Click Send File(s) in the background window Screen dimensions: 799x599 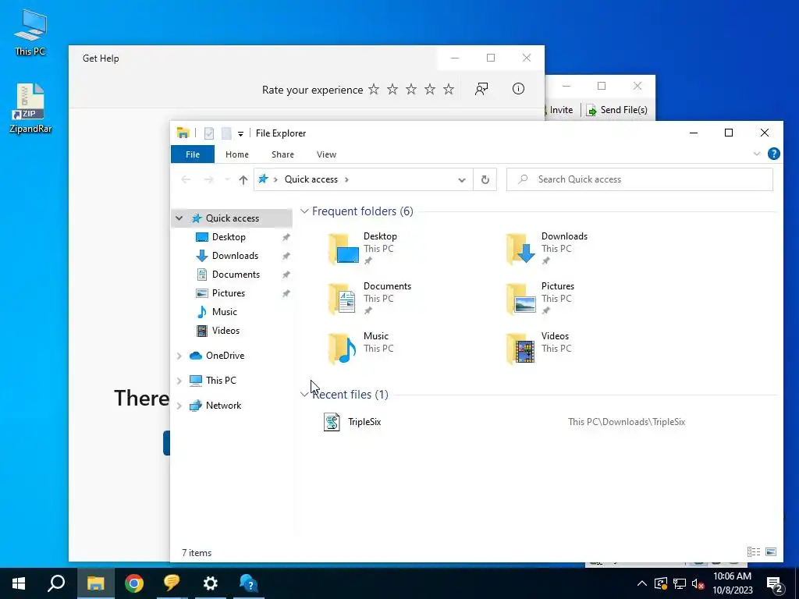[x=617, y=110]
